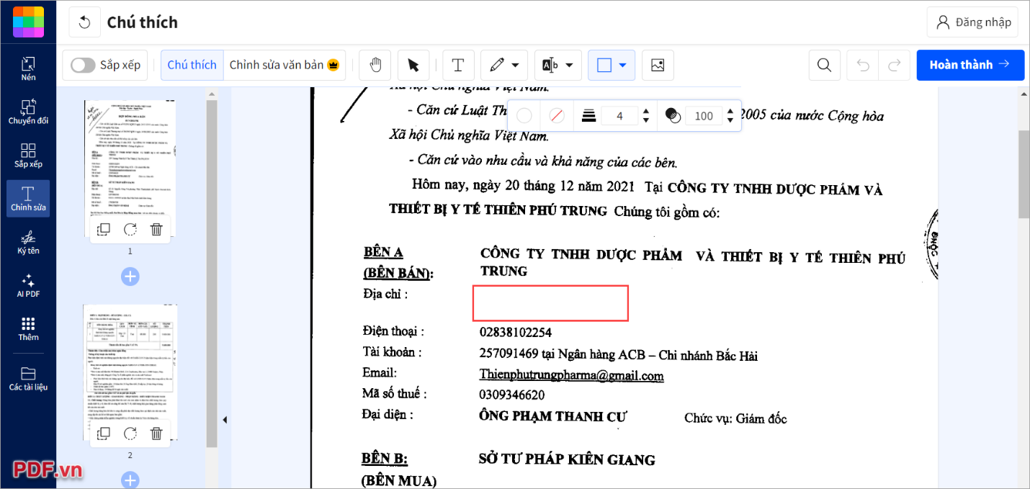
Task: Open the Ký tên signature tool
Action: pos(28,242)
